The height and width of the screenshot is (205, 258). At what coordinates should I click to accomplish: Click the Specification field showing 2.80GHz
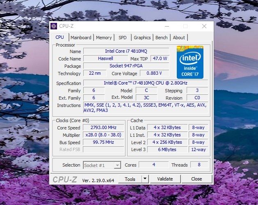pyautogui.click(x=146, y=83)
